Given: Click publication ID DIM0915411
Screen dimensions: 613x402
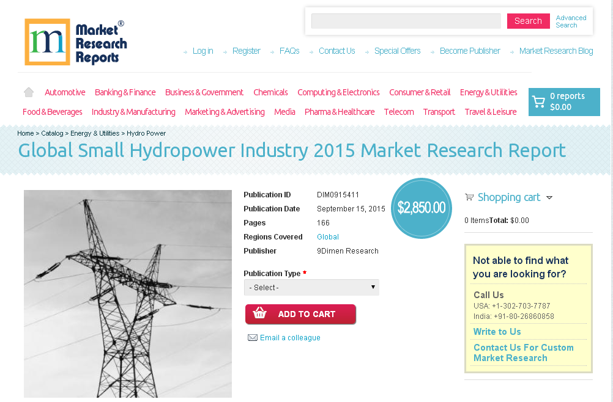Looking at the screenshot, I should (338, 195).
